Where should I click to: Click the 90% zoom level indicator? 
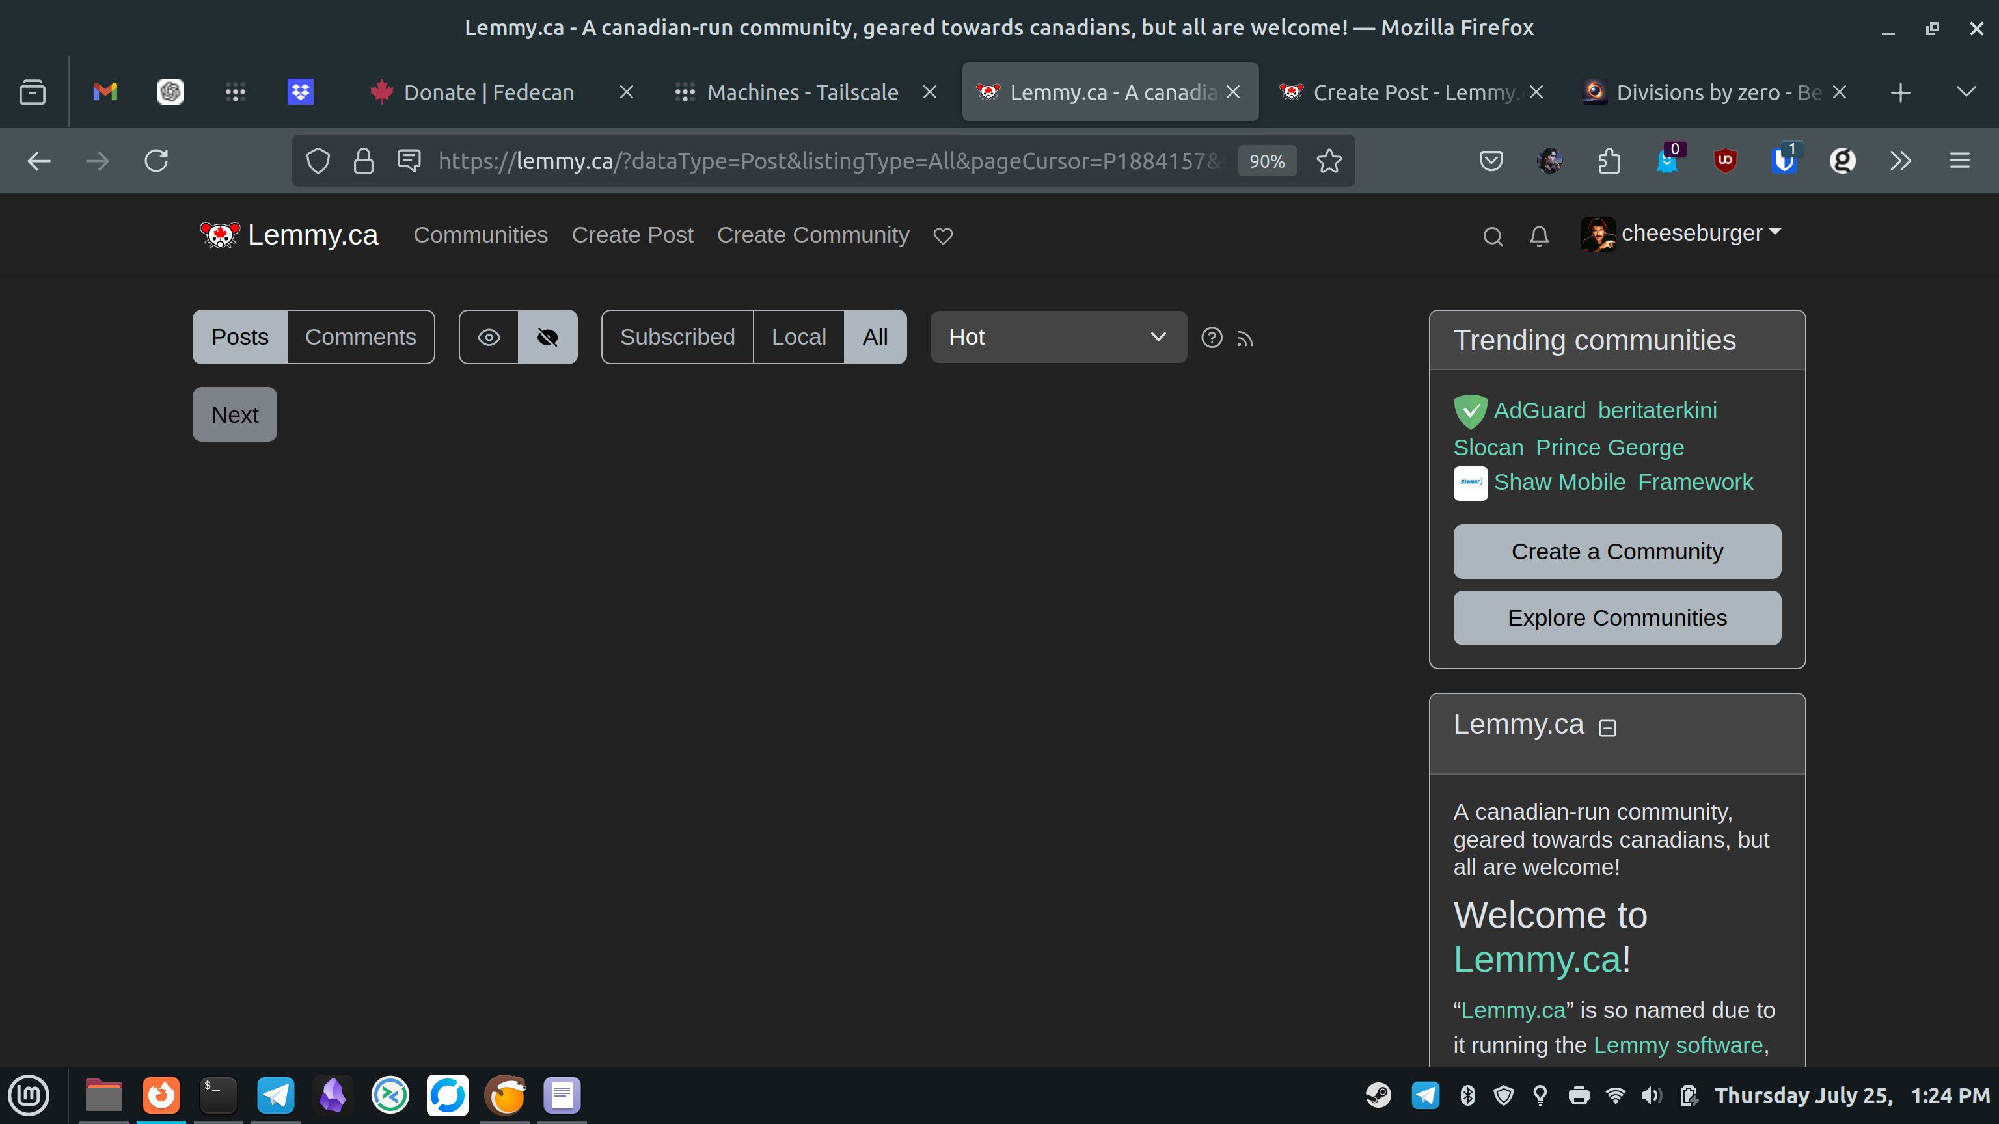pos(1267,161)
